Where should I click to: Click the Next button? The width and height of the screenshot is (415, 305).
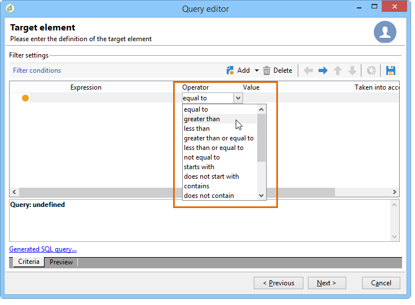click(x=326, y=283)
